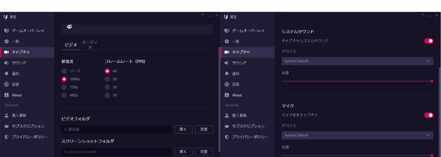The width and height of the screenshot is (441, 157).
Task: Click the プライバシーポリシー shield icon in the video settings window
Action: [x=7, y=137]
